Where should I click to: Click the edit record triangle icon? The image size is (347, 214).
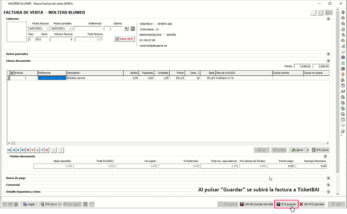(37, 150)
